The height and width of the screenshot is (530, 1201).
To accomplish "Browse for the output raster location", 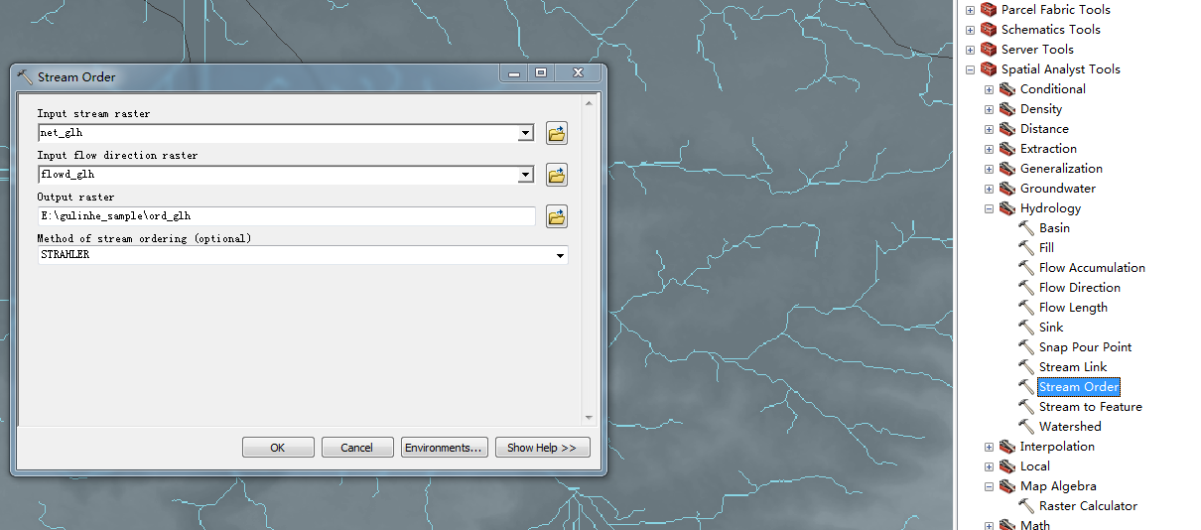I will coord(557,216).
